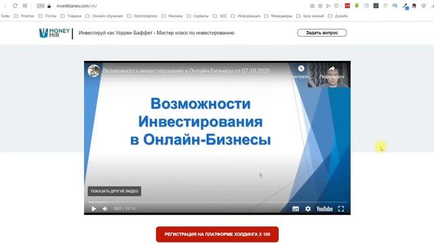Viewport: 434px width, 244px height.
Task: Open the cube extensions icon
Action: [424, 5]
